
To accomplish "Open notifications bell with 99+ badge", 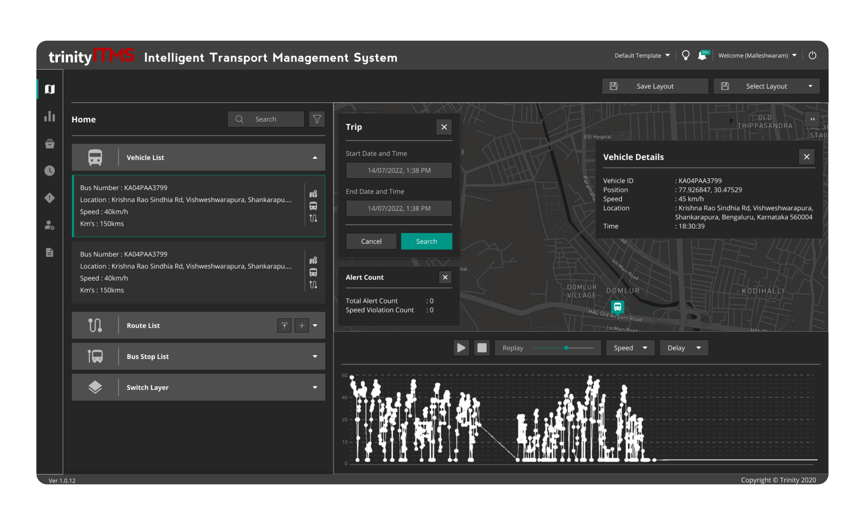I will [703, 56].
